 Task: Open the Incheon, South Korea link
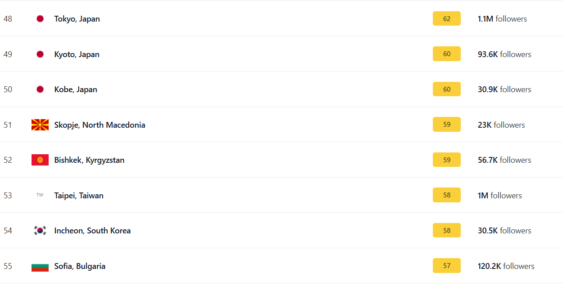(x=92, y=231)
